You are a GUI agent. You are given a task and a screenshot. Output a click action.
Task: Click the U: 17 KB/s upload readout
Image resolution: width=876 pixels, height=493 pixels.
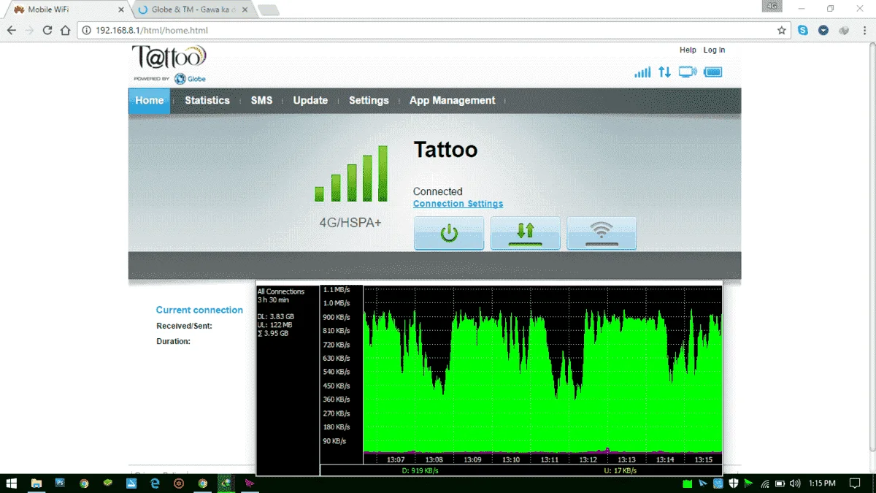click(620, 470)
